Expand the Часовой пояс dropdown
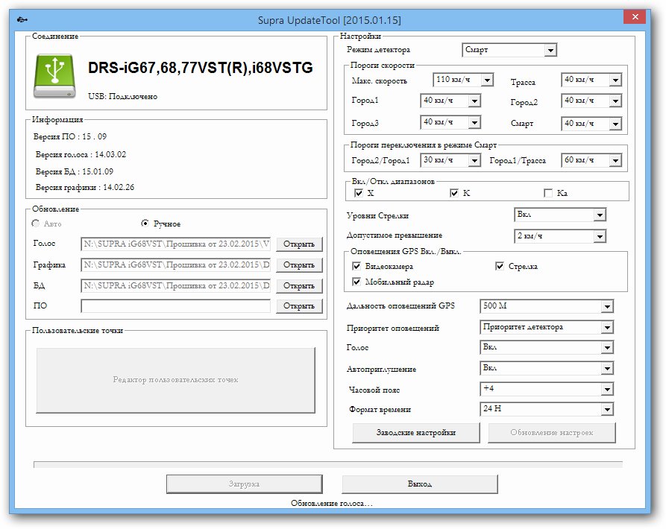This screenshot has height=529, width=666. pyautogui.click(x=547, y=389)
